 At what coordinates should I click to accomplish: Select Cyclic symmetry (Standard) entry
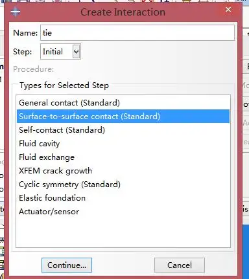[x=69, y=184]
